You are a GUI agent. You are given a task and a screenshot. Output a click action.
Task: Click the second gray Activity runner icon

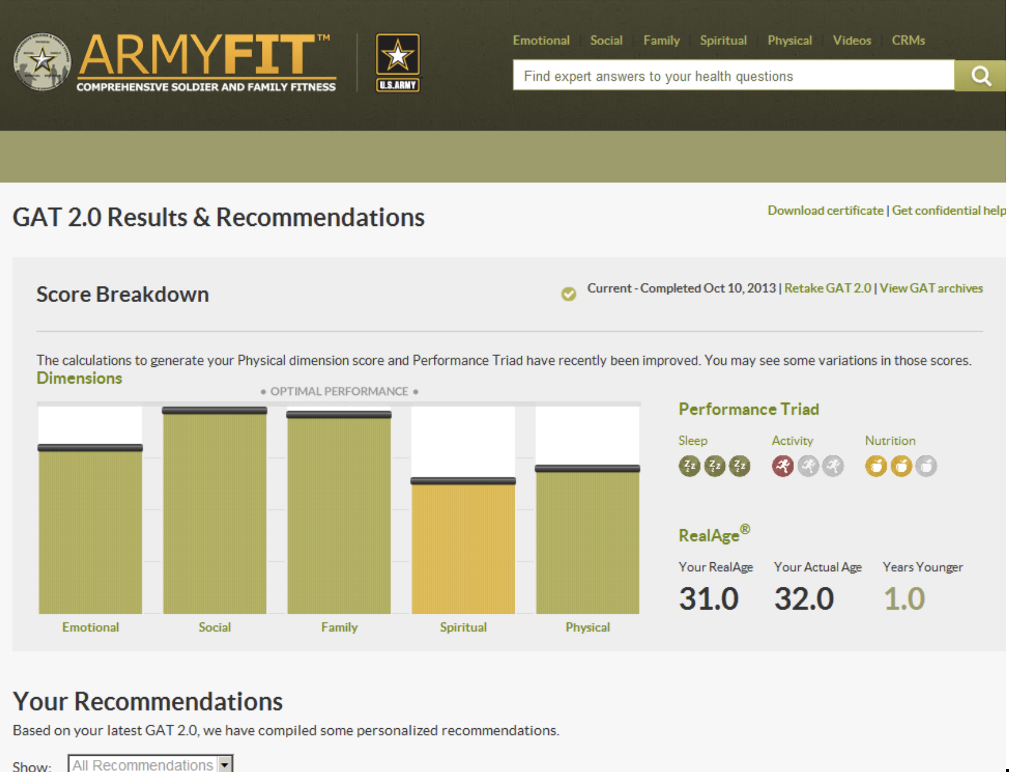pyautogui.click(x=808, y=466)
